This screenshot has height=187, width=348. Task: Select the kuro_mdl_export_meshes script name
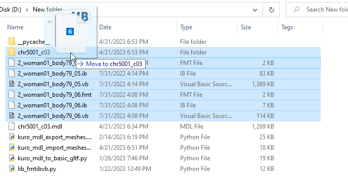pos(55,137)
